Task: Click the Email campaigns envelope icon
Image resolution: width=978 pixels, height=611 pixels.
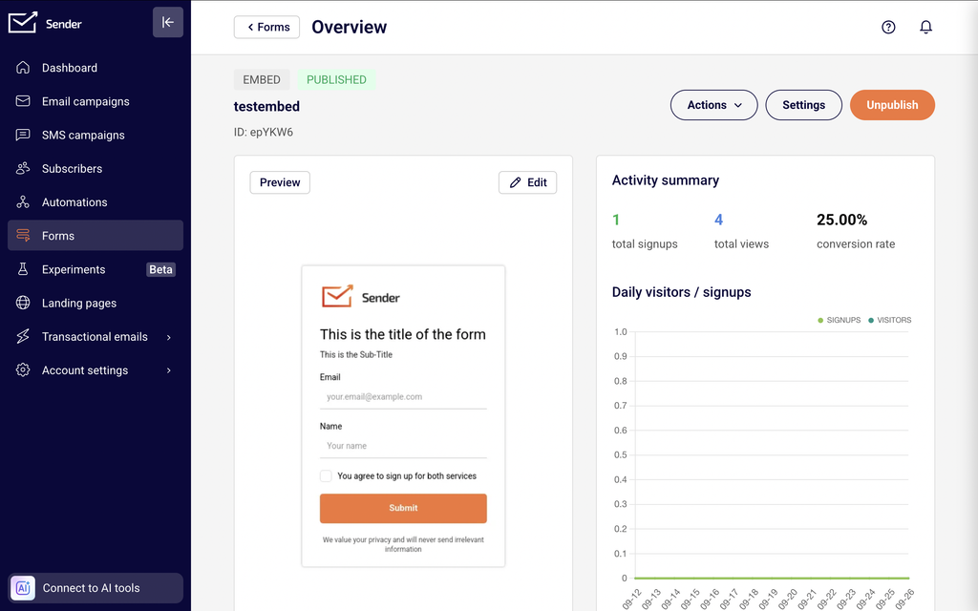Action: 23,101
